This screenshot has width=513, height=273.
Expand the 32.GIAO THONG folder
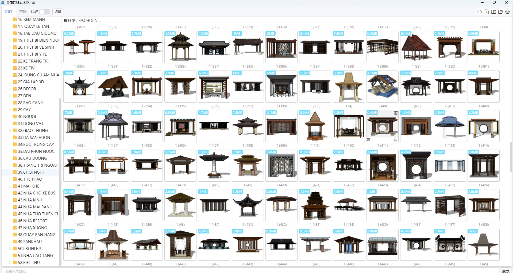[10, 131]
